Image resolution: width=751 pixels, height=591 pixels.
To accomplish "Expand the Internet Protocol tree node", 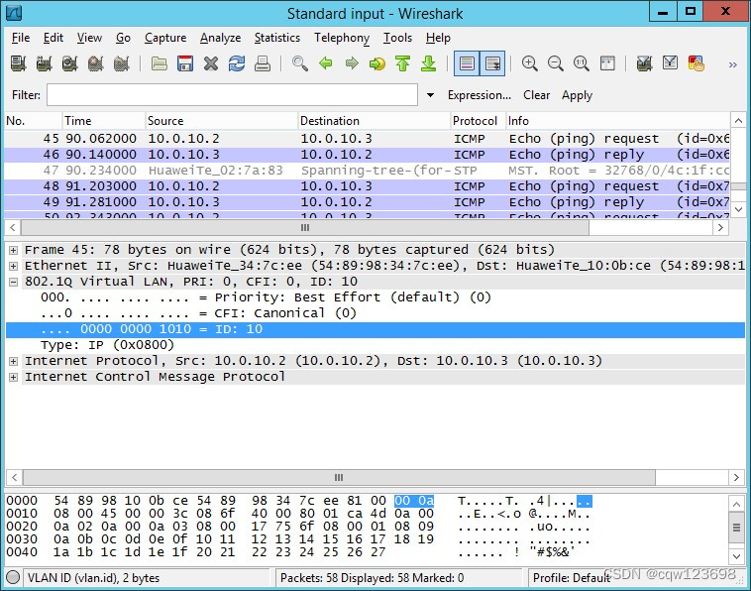I will tap(14, 361).
